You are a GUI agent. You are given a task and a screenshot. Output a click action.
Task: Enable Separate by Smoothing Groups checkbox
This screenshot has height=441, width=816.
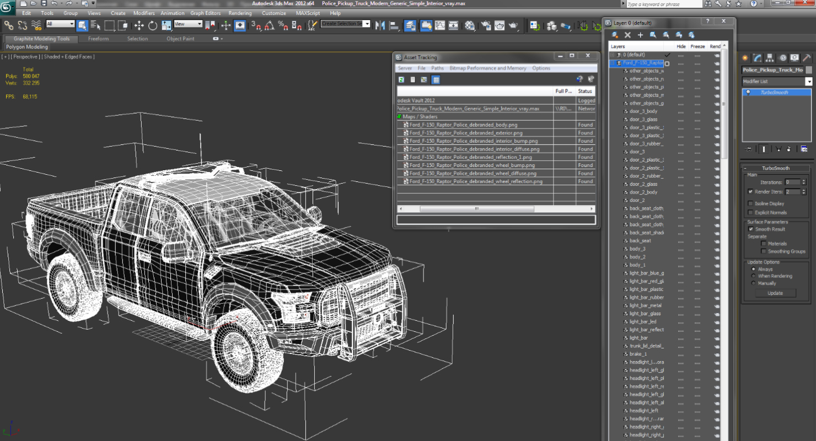click(x=764, y=251)
